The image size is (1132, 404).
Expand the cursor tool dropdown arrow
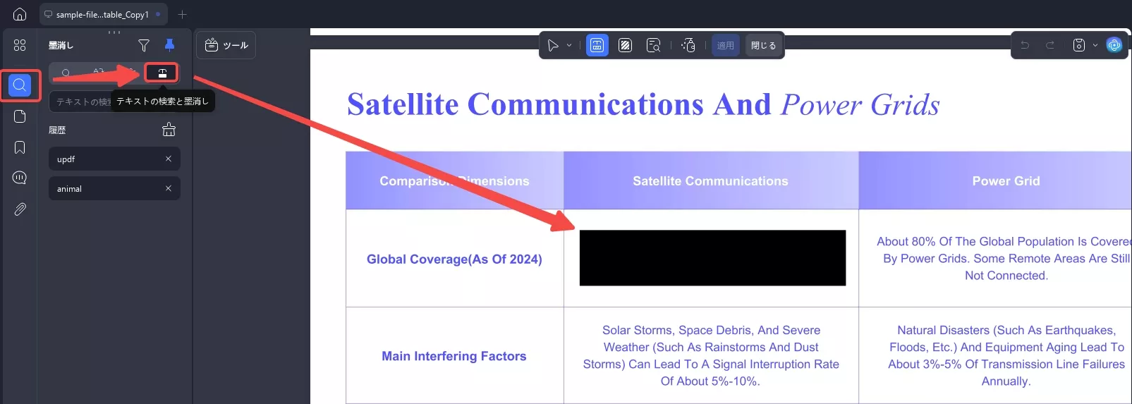[x=569, y=45]
